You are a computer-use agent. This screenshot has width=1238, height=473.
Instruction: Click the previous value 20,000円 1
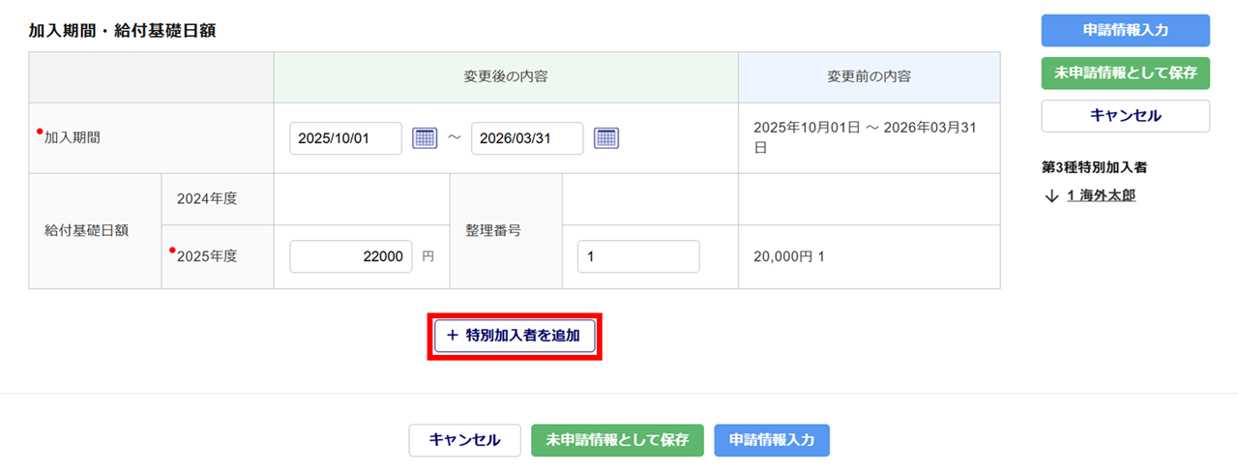click(x=789, y=257)
